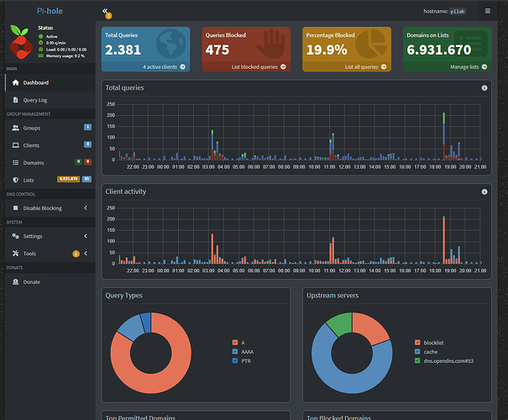The height and width of the screenshot is (420, 508).
Task: Click the green allowed domains badge
Action: pyautogui.click(x=78, y=161)
